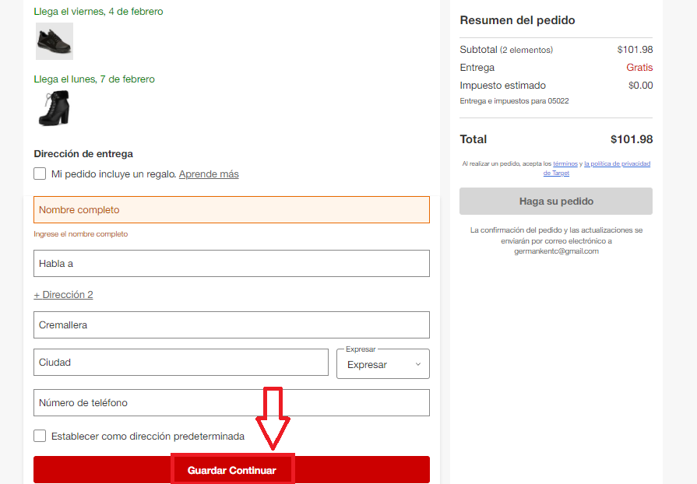This screenshot has width=697, height=484.
Task: Click the 'Subtotal (2 elementos)' label
Action: pos(506,50)
